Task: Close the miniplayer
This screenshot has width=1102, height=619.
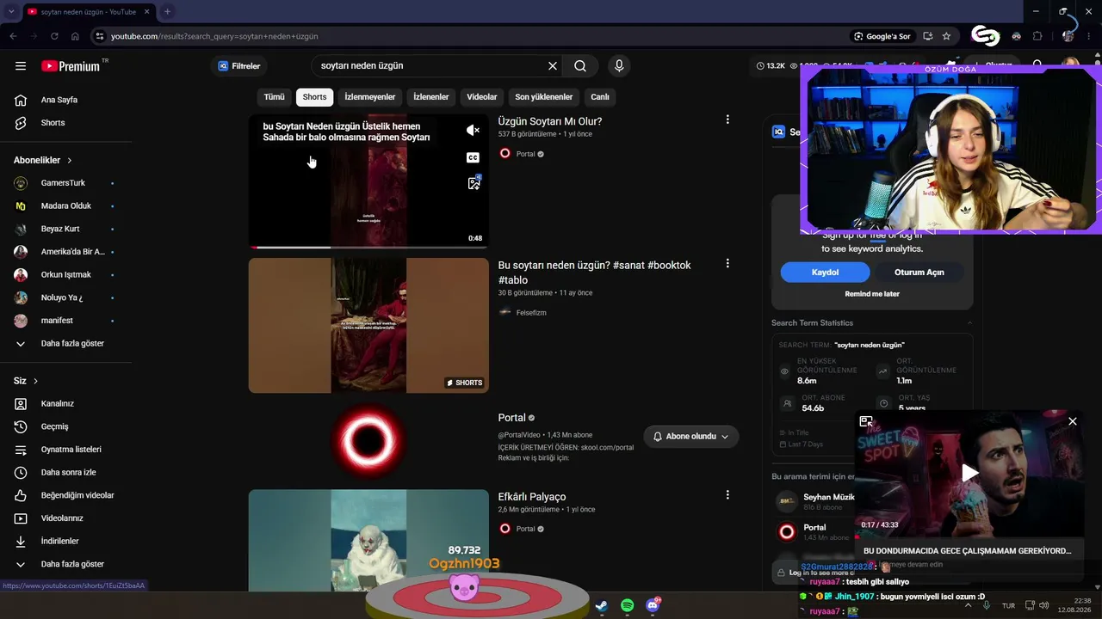Action: [1073, 421]
